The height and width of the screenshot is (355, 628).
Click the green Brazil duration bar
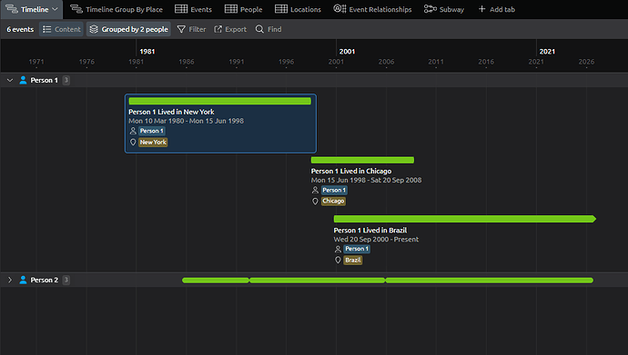click(464, 219)
